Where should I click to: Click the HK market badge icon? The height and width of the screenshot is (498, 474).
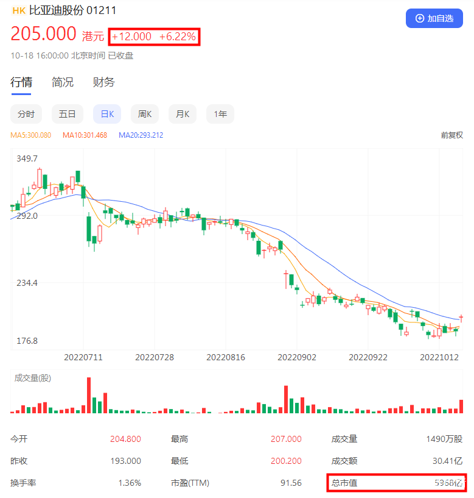pyautogui.click(x=19, y=11)
